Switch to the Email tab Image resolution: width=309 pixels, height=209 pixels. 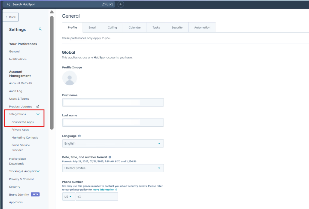(x=92, y=27)
